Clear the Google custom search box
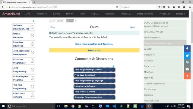Image resolution: width=193 pixels, height=109 pixels. pyautogui.click(x=76, y=21)
